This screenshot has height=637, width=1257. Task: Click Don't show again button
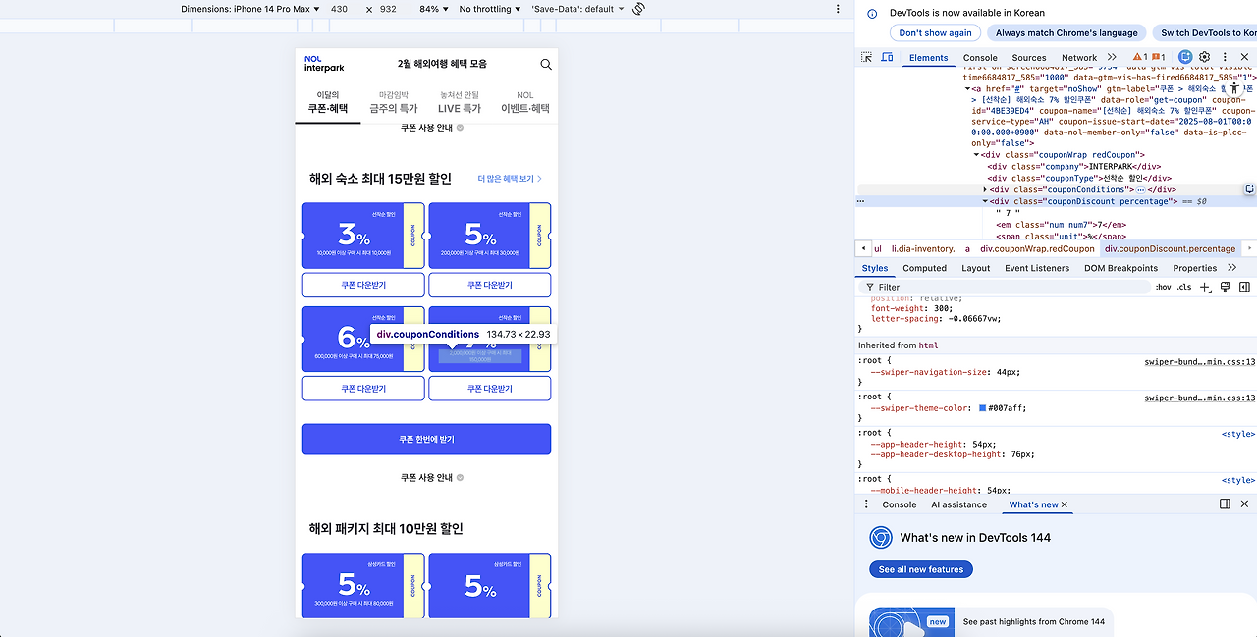[x=934, y=32]
